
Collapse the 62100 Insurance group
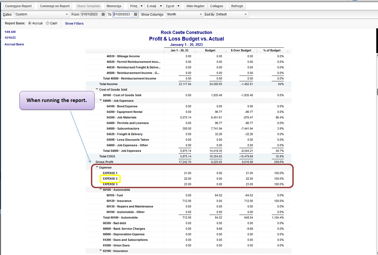pos(101,251)
